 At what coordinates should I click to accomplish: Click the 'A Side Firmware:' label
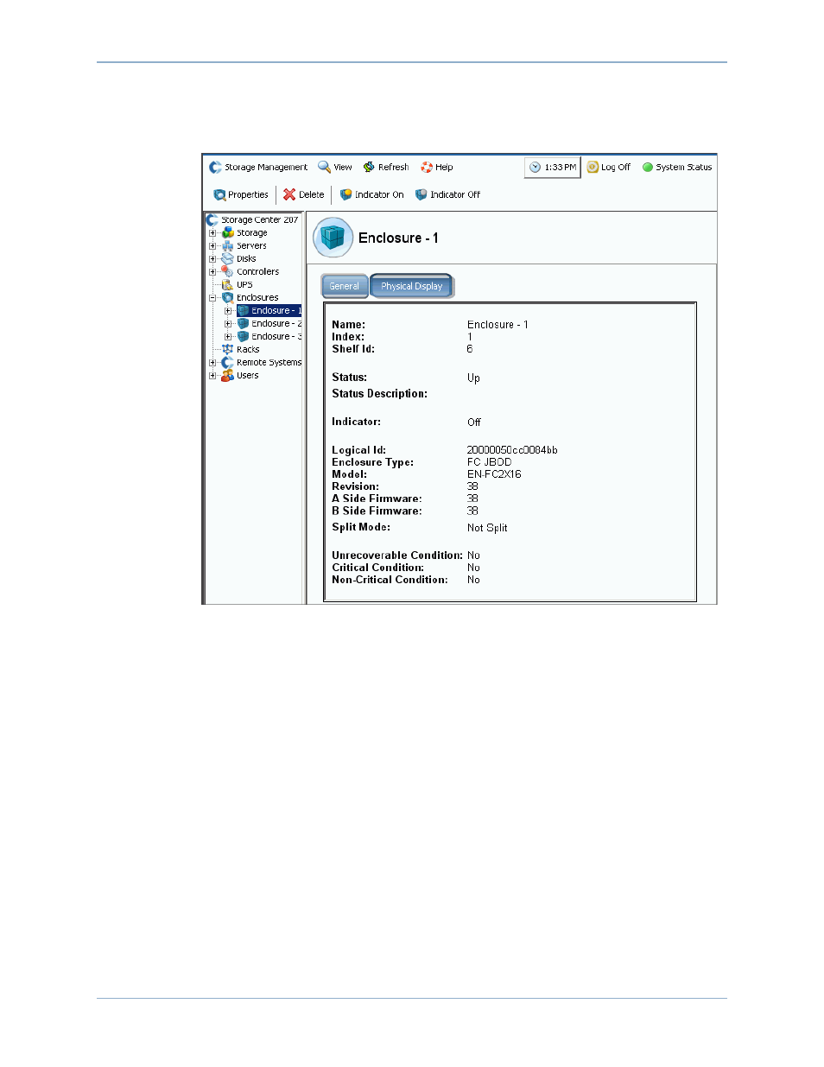coord(377,499)
